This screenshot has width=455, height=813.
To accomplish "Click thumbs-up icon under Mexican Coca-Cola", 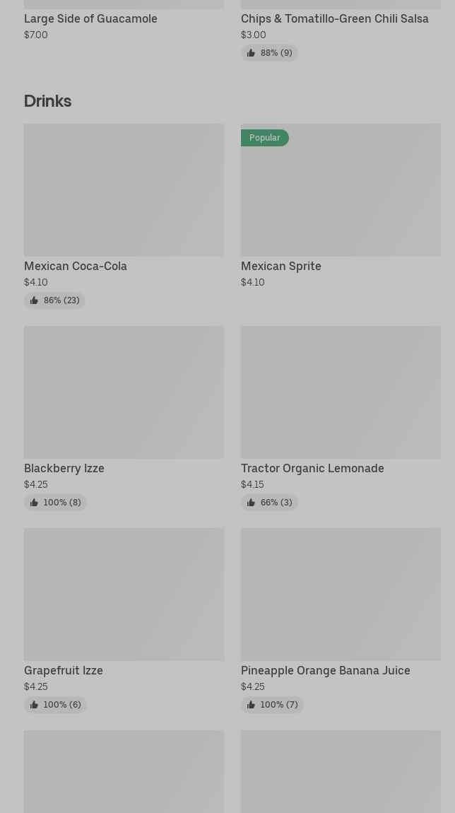I will click(x=34, y=300).
